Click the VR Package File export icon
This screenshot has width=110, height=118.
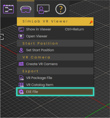click(x=21, y=78)
